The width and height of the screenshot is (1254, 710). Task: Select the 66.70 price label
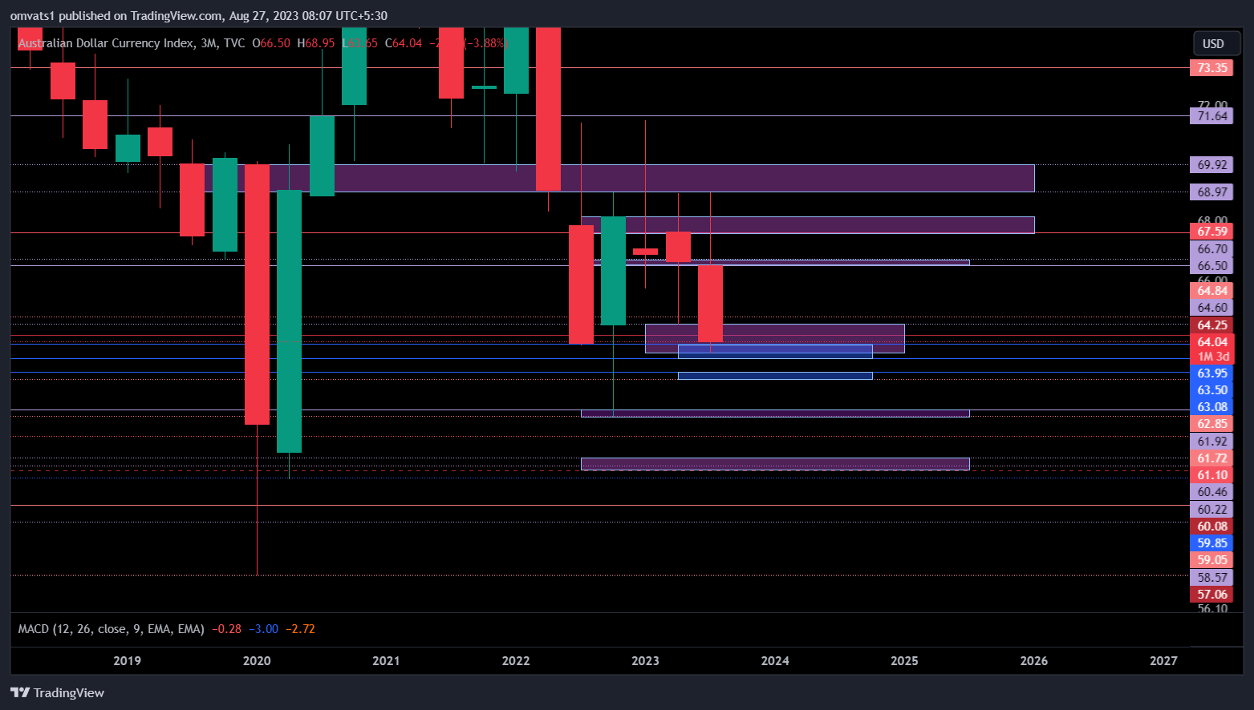(x=1211, y=249)
